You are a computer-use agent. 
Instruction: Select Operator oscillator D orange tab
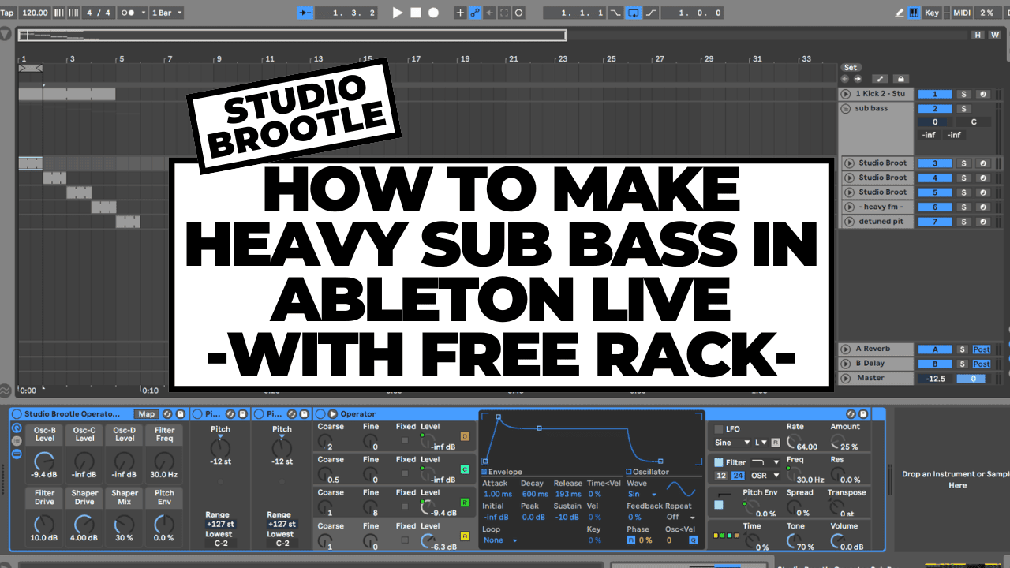(x=464, y=436)
